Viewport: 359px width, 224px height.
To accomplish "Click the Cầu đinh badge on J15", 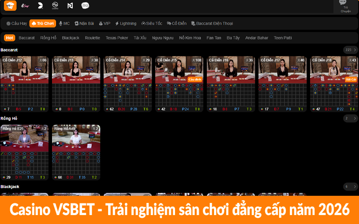I will point(195,79).
